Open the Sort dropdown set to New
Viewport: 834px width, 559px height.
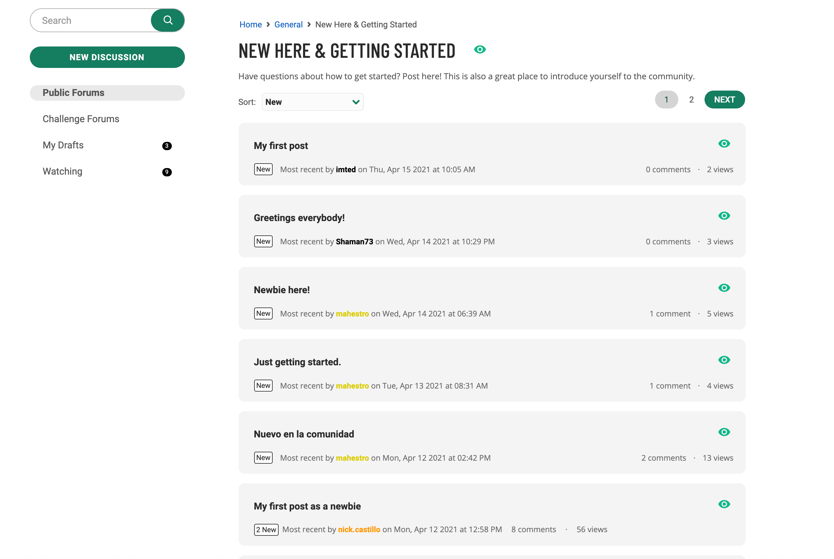coord(313,102)
